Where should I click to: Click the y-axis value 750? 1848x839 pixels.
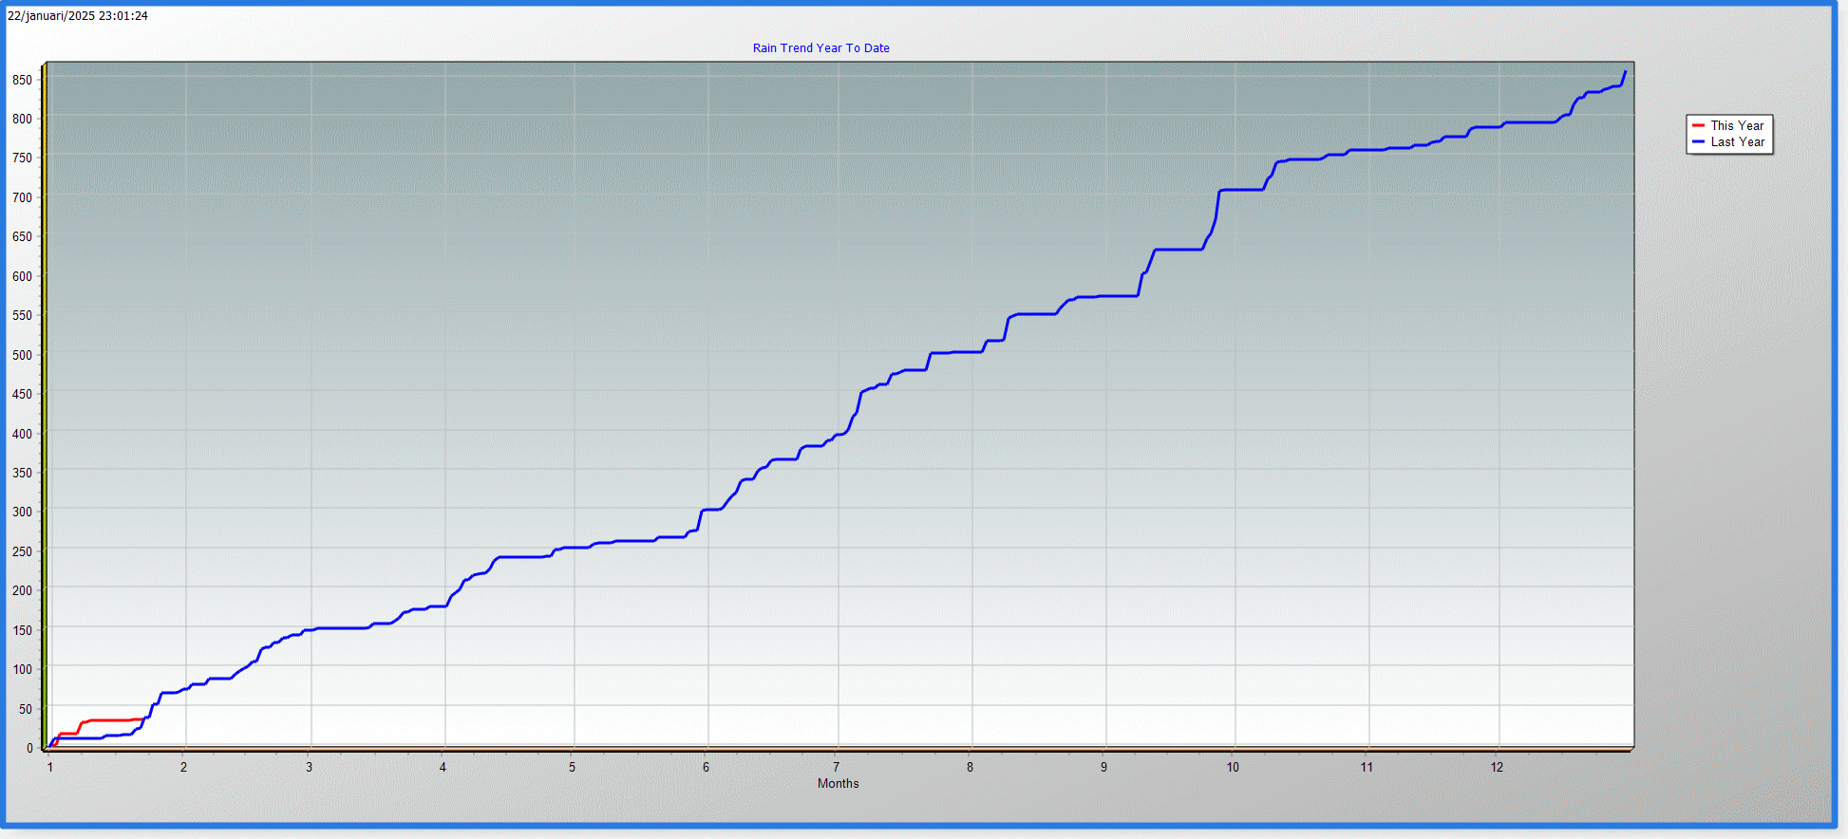coord(22,158)
